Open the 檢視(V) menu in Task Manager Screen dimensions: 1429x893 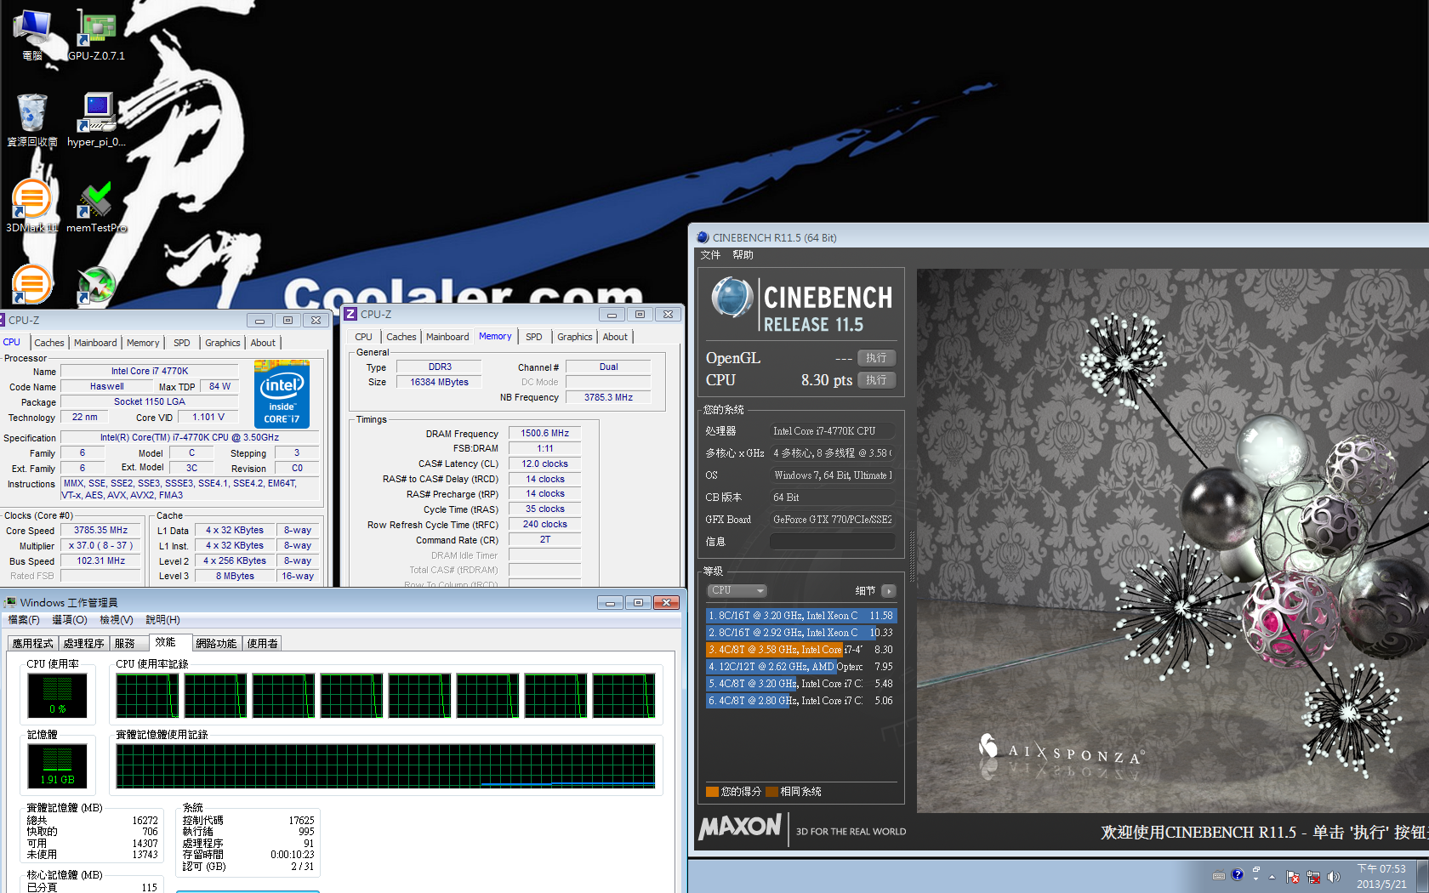[116, 620]
